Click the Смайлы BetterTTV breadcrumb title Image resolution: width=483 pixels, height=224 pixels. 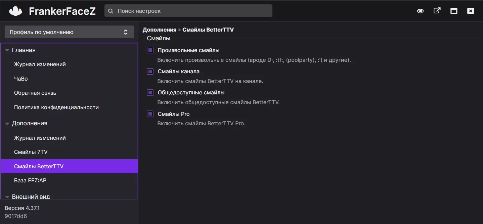pyautogui.click(x=208, y=30)
